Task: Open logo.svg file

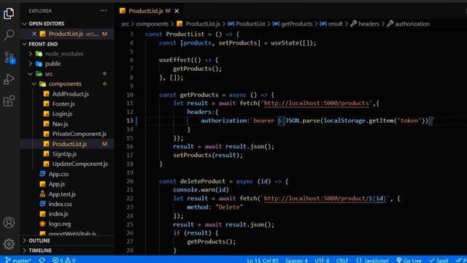Action: pyautogui.click(x=60, y=224)
